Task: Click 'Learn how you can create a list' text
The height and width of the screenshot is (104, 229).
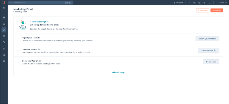Action: click(56, 52)
